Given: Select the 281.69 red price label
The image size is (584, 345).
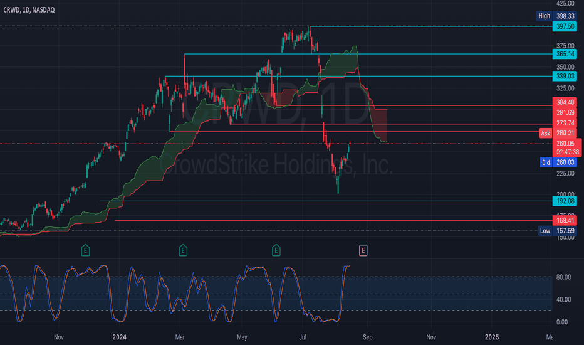Looking at the screenshot, I should point(565,113).
